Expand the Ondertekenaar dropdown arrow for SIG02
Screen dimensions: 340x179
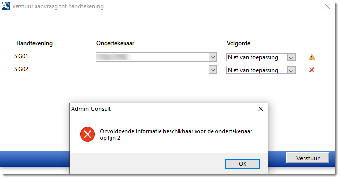(213, 70)
